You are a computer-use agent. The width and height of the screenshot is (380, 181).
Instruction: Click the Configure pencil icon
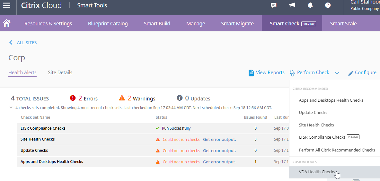click(x=351, y=73)
